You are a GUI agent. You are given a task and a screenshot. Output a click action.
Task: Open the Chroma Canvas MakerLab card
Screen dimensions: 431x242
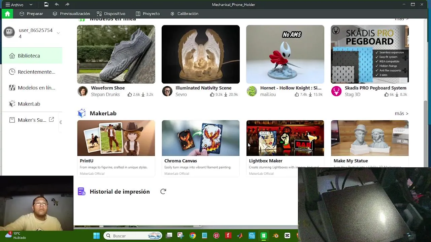click(201, 148)
